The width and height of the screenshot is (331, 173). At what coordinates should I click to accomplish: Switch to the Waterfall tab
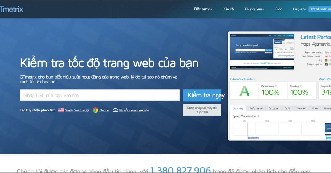301,108
